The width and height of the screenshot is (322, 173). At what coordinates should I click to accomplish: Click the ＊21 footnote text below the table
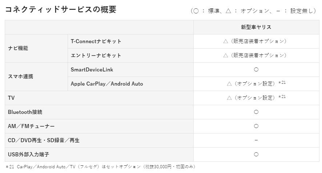coord(100,166)
